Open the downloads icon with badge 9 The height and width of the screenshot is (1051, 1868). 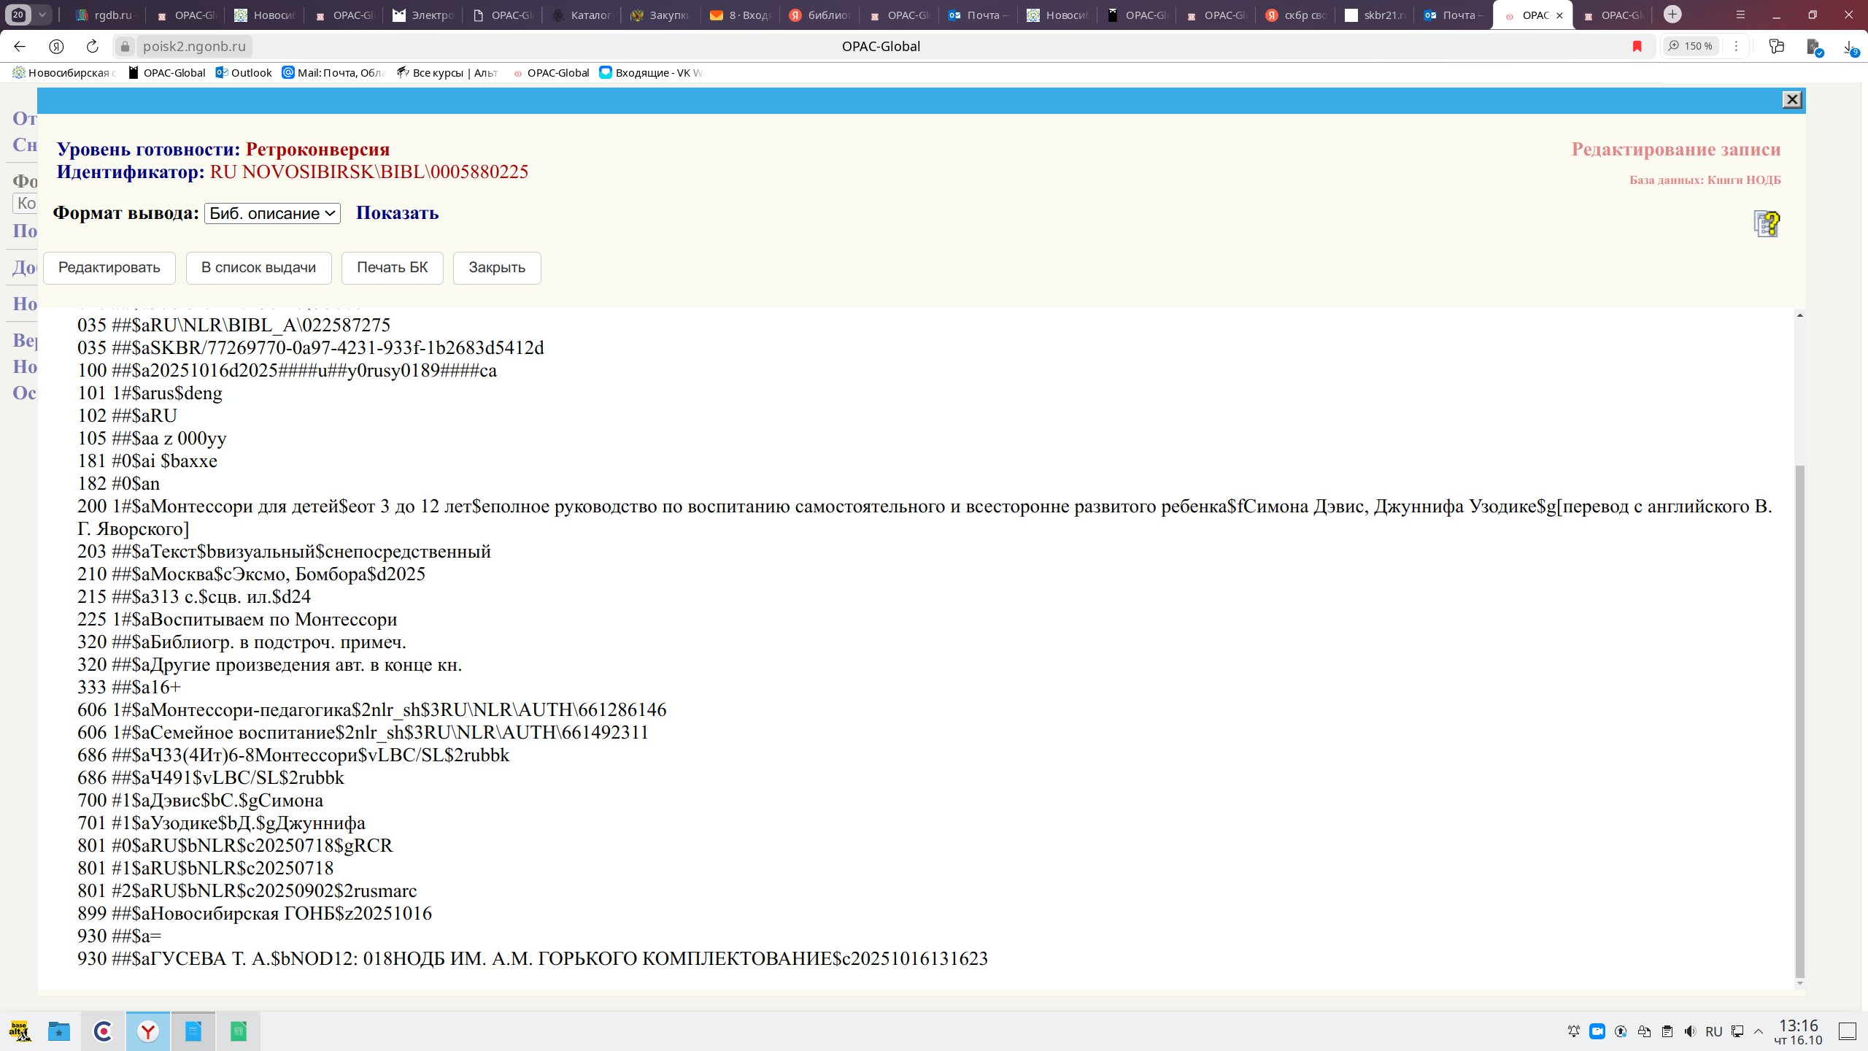[x=1849, y=47]
